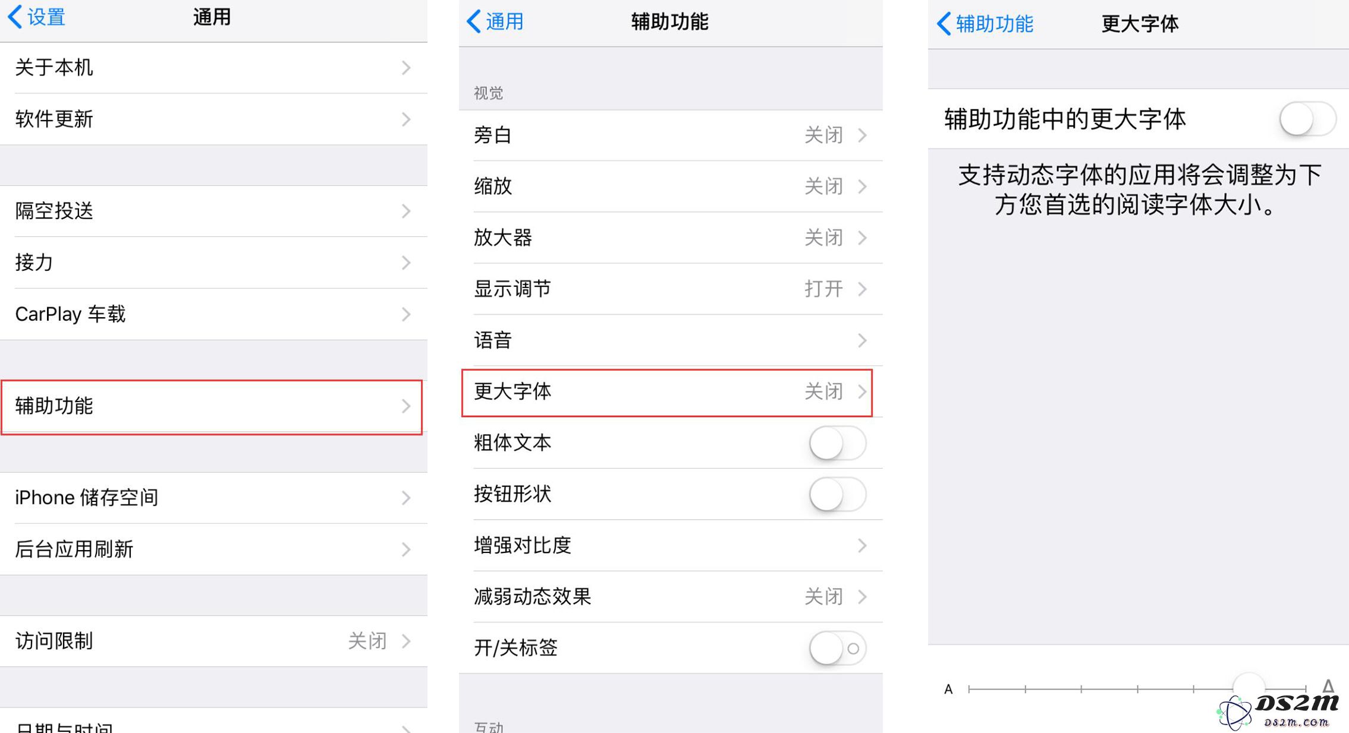Tap the small A icon at slider start
Viewport: 1349px width, 733px height.
click(x=948, y=689)
